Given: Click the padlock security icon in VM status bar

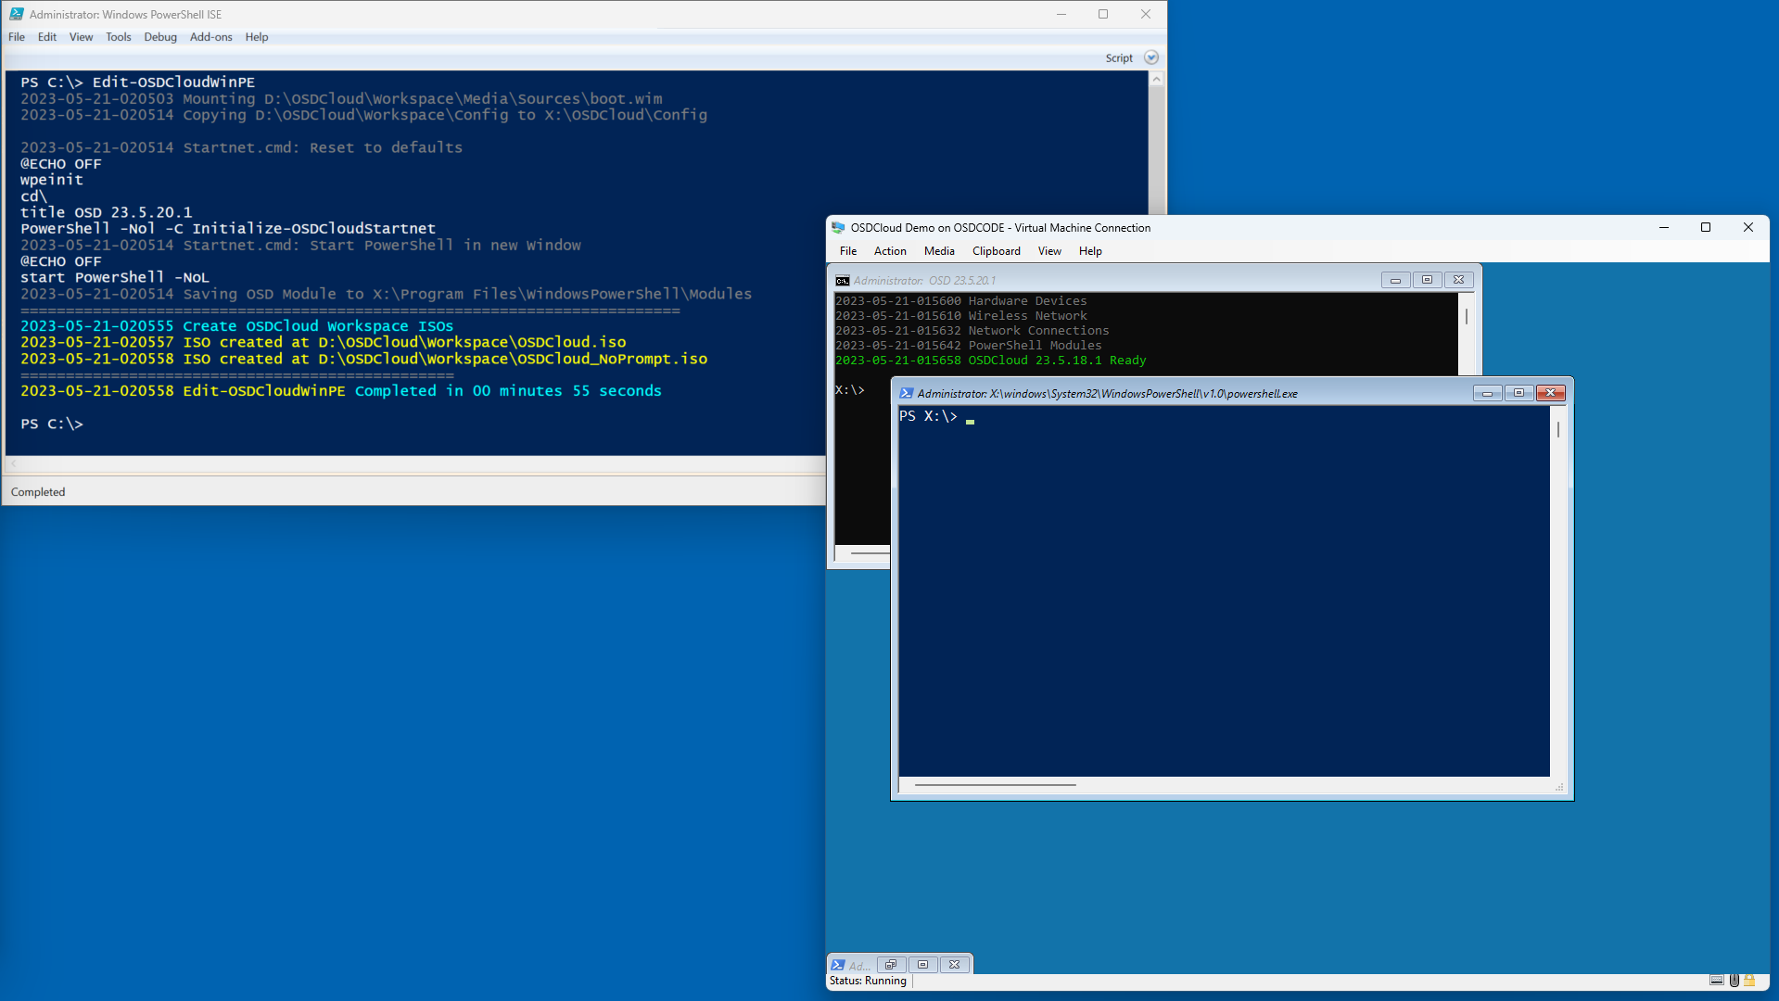Looking at the screenshot, I should click(1749, 980).
